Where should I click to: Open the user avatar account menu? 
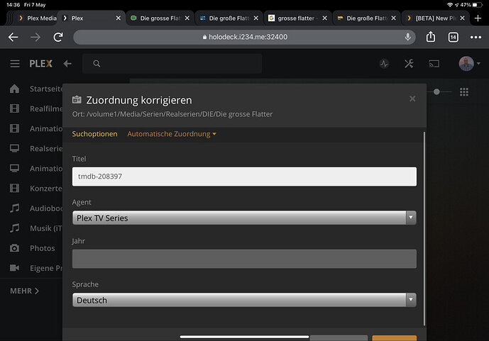pos(468,64)
